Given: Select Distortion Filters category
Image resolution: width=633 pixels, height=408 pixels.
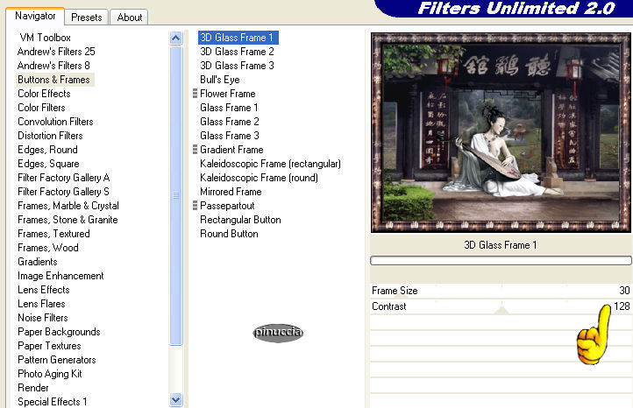Looking at the screenshot, I should [x=50, y=136].
